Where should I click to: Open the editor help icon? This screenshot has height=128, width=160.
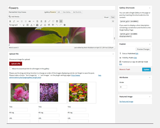(x=65, y=25)
